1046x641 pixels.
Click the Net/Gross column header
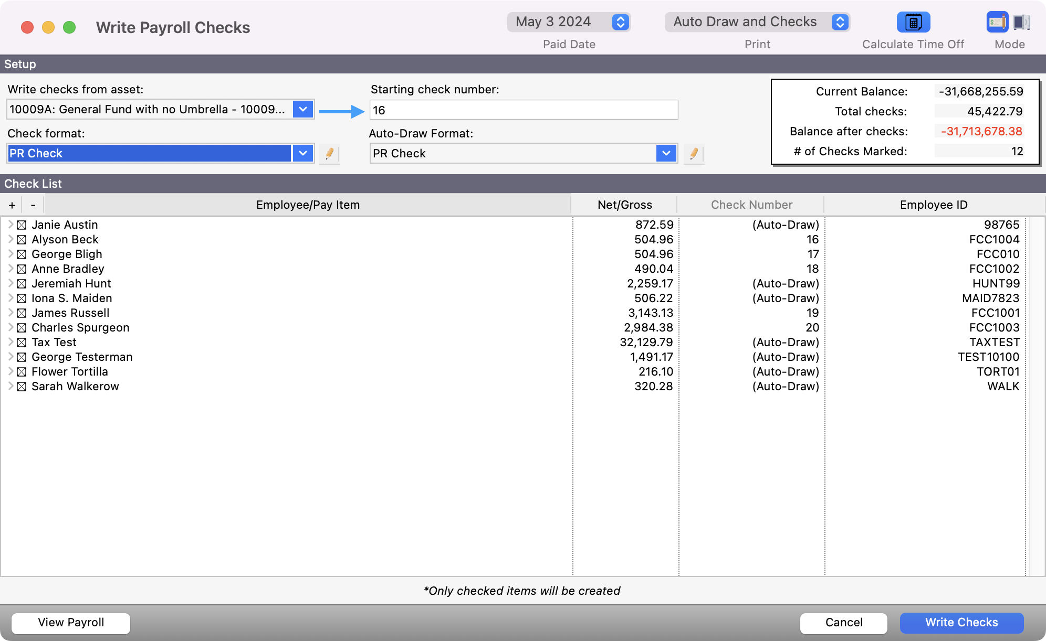[624, 205]
